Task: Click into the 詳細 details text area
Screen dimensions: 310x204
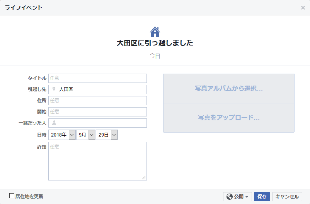Action: pyautogui.click(x=97, y=161)
